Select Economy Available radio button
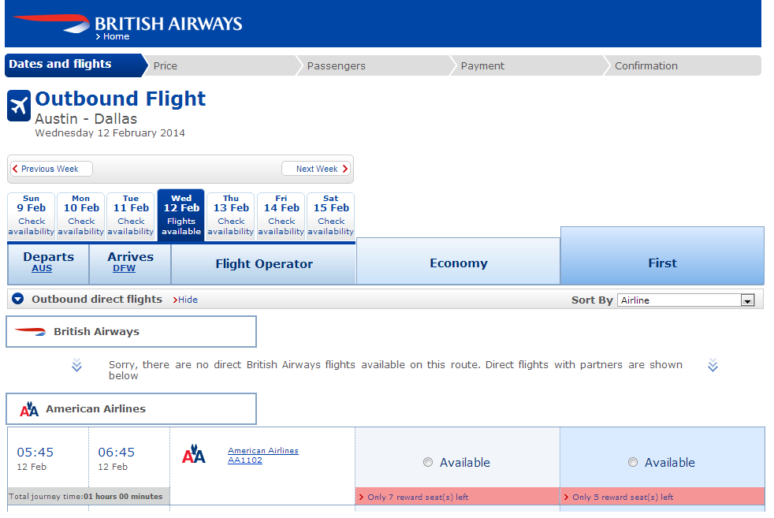 click(x=428, y=462)
